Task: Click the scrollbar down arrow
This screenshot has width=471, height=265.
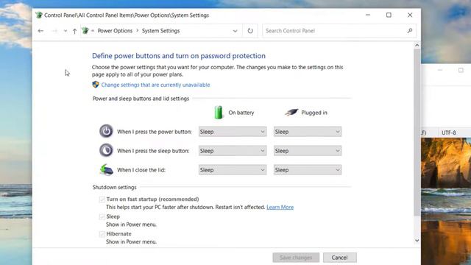Action: (x=417, y=241)
